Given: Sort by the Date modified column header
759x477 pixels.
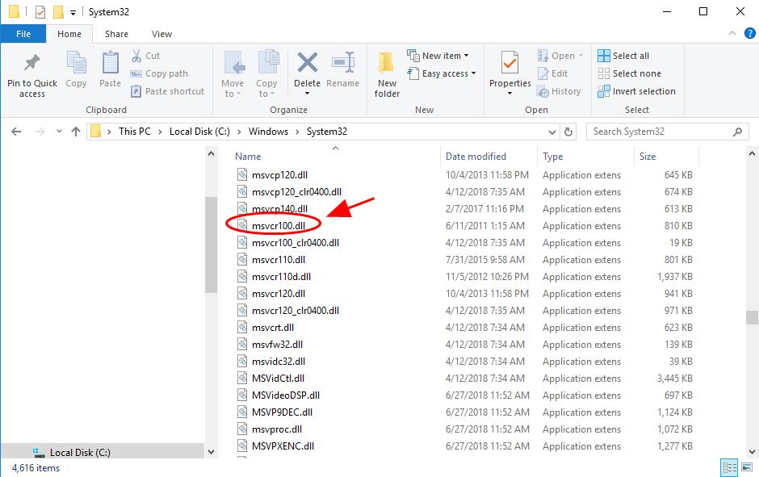Looking at the screenshot, I should (476, 157).
